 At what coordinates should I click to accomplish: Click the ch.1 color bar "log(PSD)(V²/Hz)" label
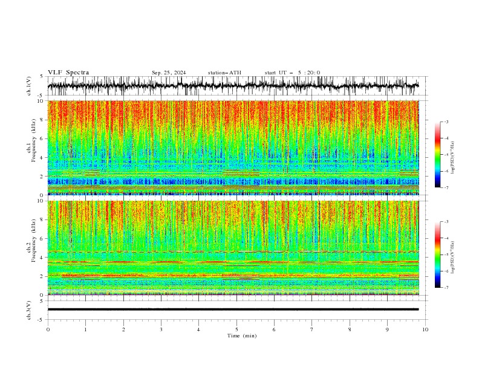pyautogui.click(x=453, y=158)
